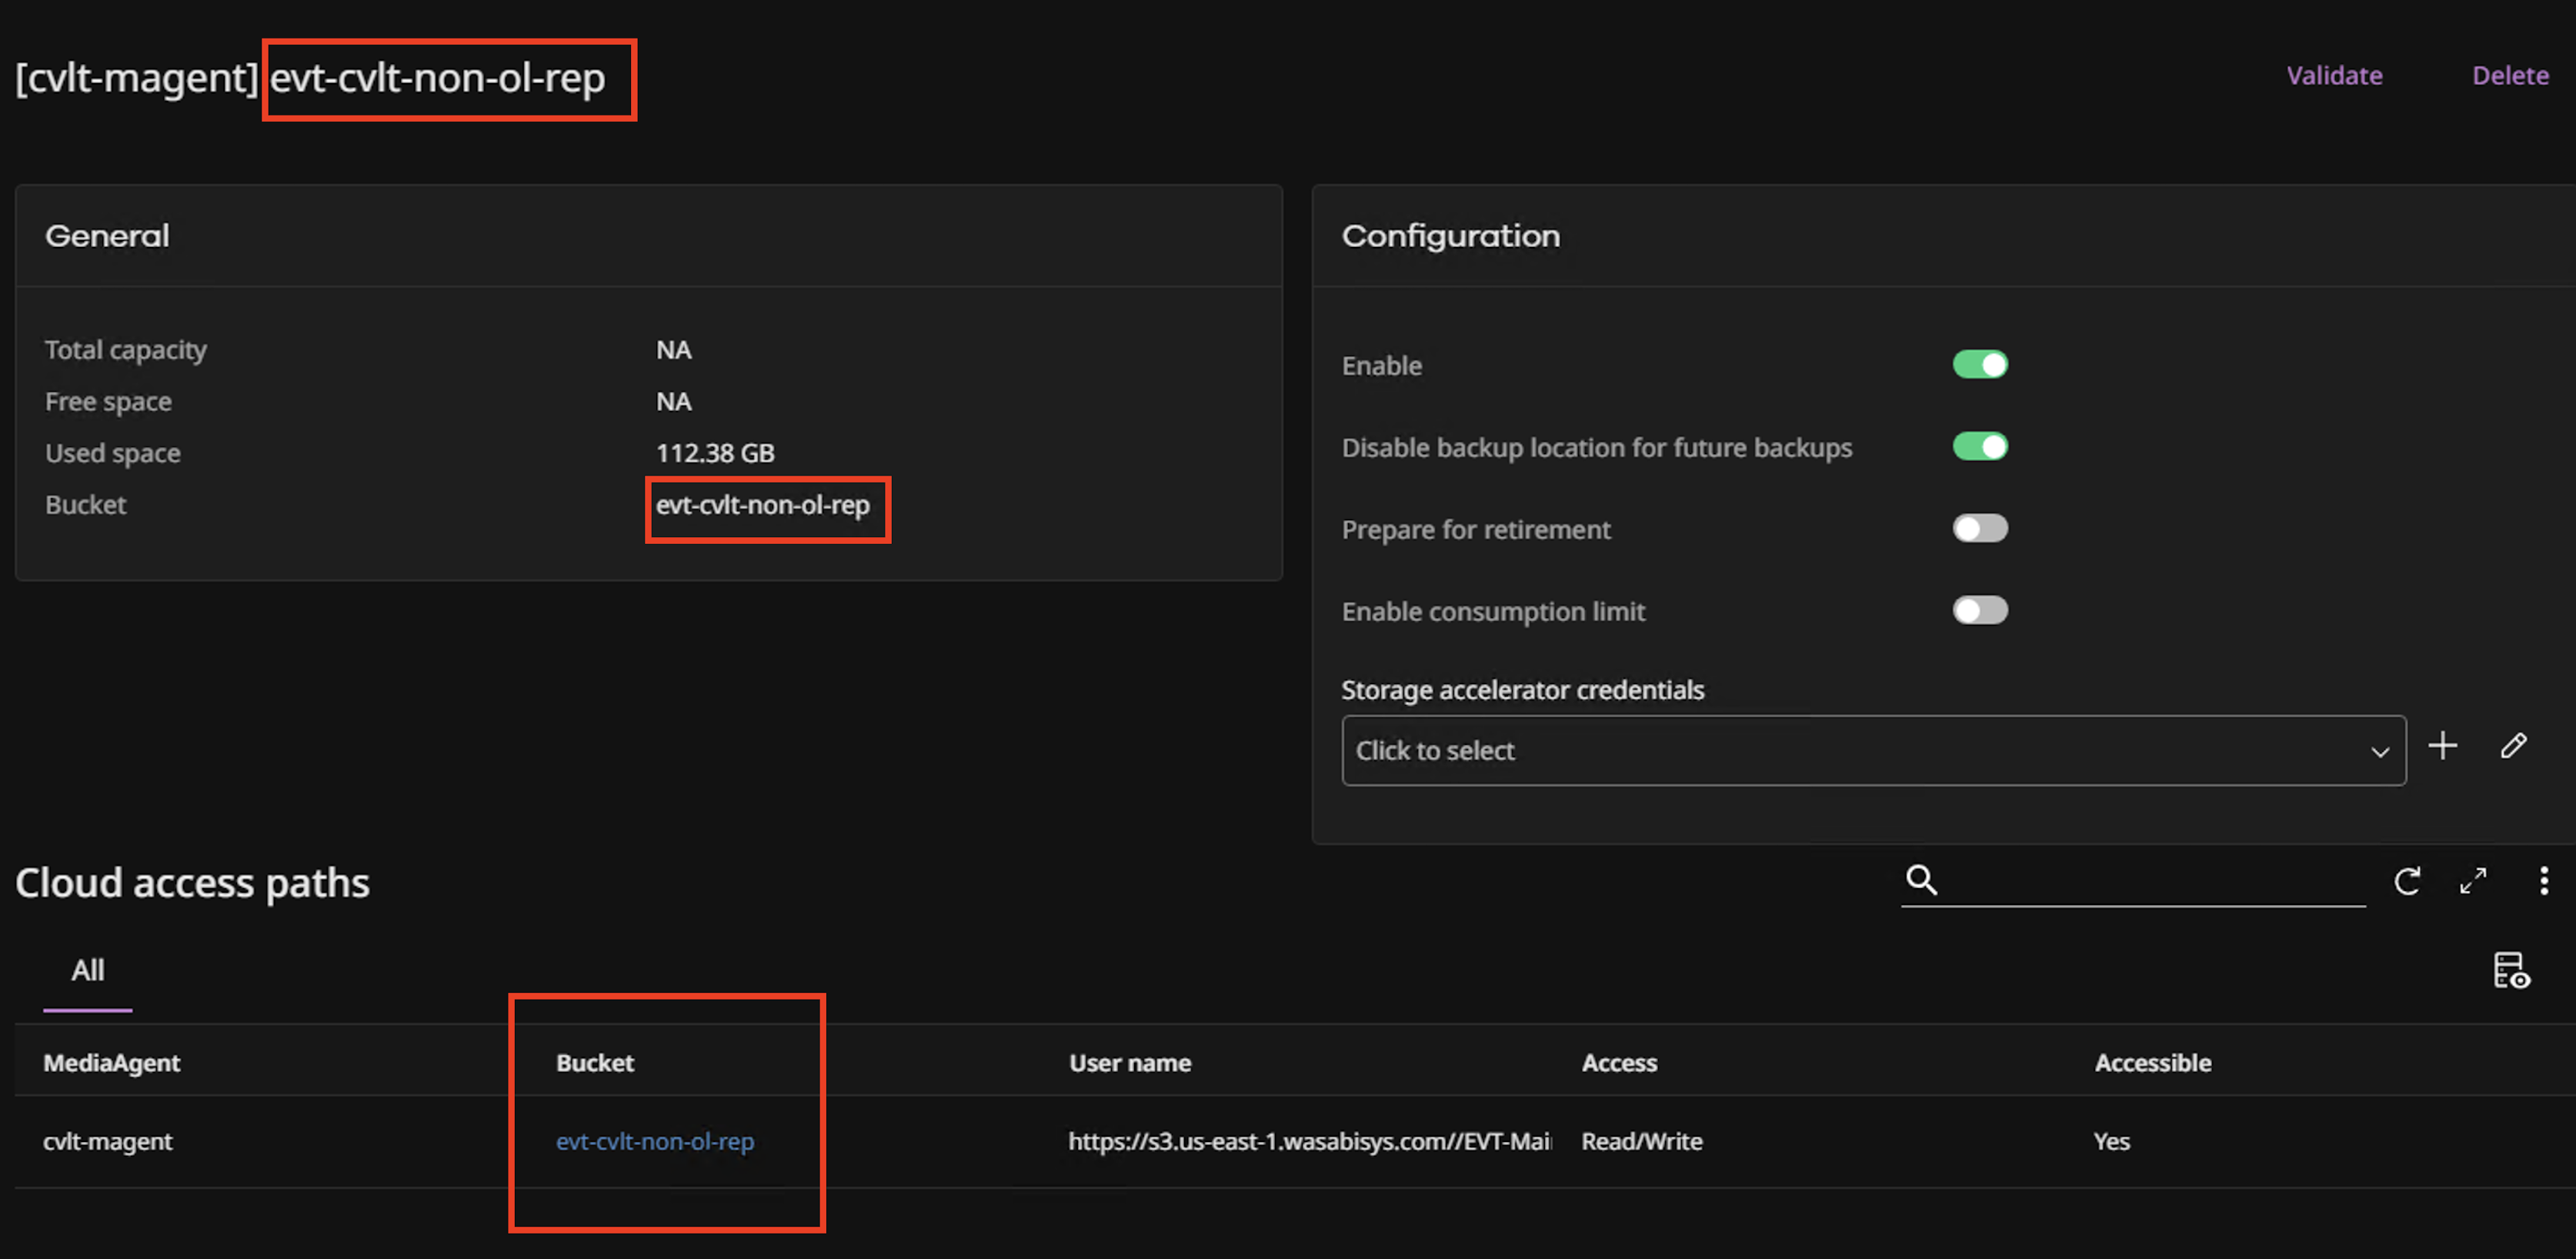Screen dimensions: 2576x1259
Task: Click the page title evt-cvlt-non-ol-rep
Action: coord(438,78)
